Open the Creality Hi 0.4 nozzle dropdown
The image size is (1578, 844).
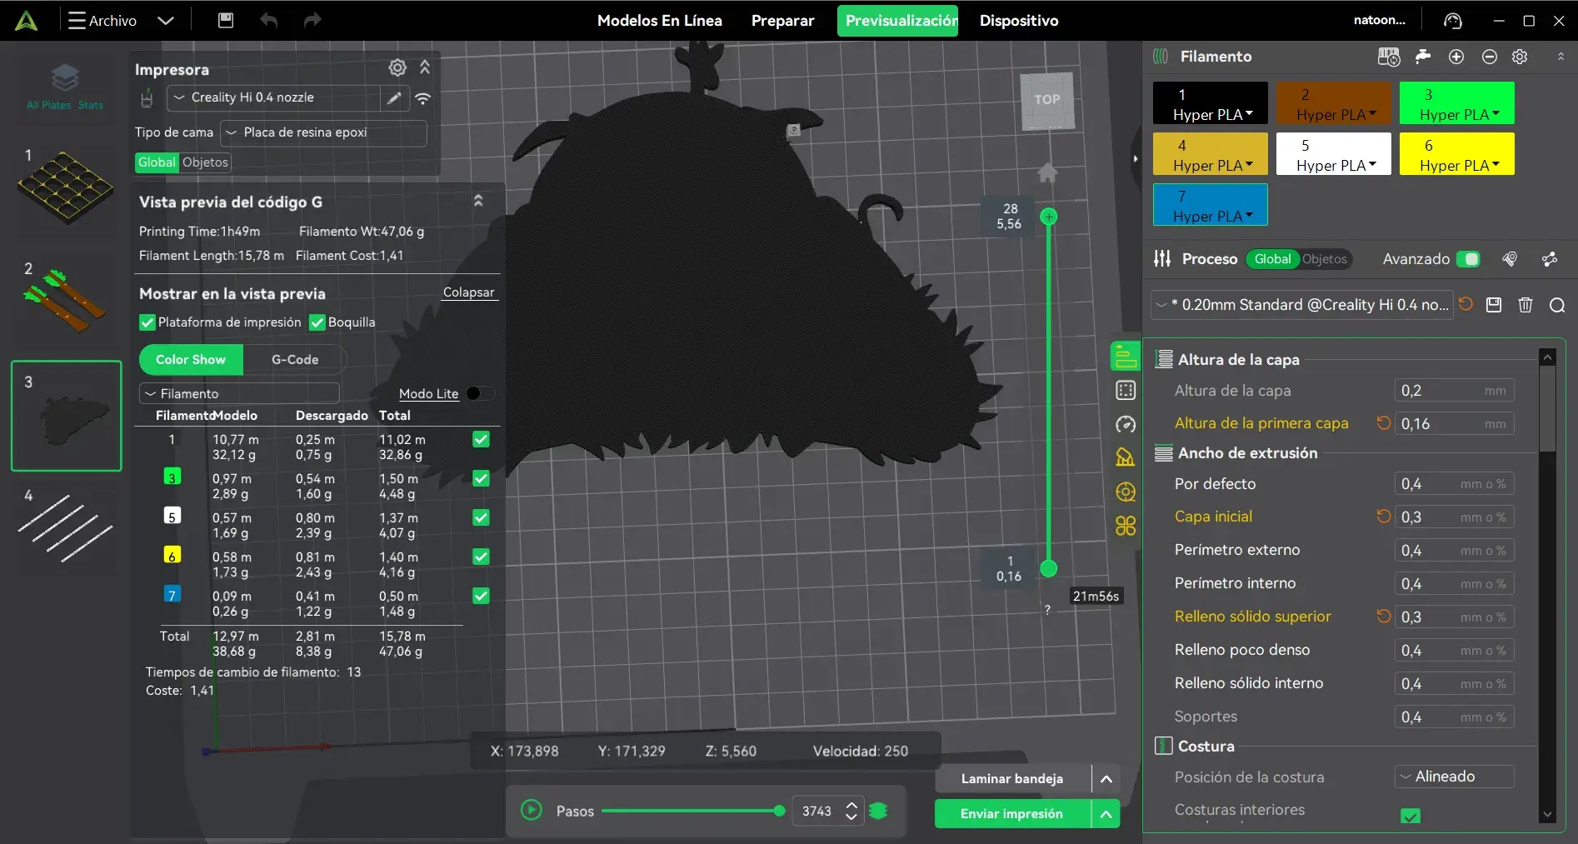(273, 97)
